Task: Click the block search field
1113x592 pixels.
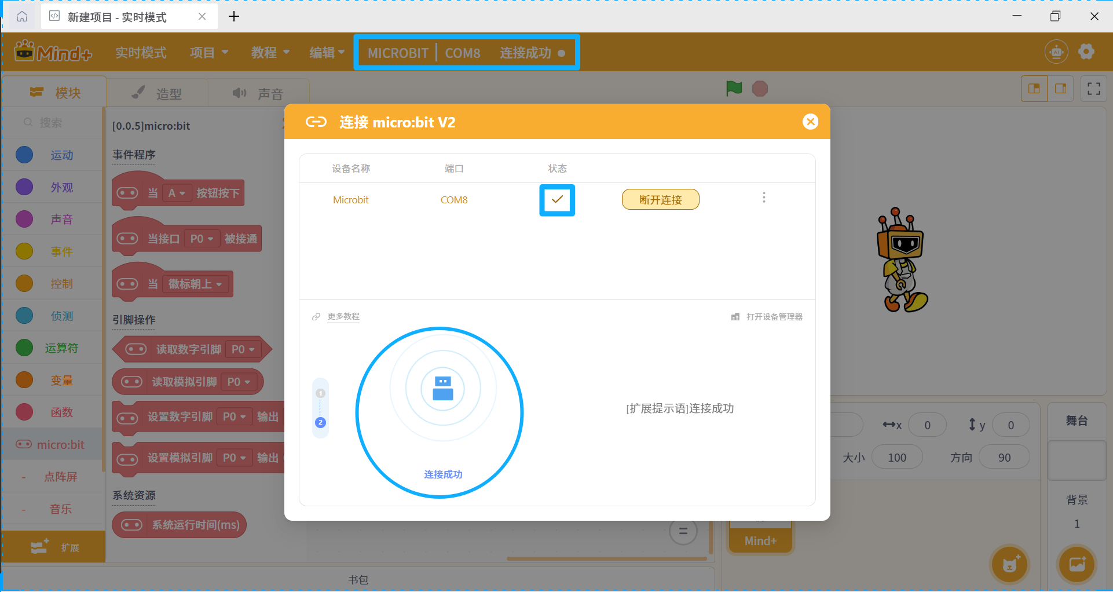Action: [x=53, y=122]
